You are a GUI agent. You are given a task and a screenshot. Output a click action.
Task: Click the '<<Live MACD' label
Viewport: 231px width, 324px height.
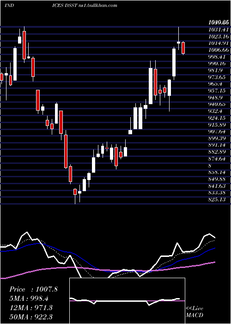pyautogui.click(x=195, y=312)
